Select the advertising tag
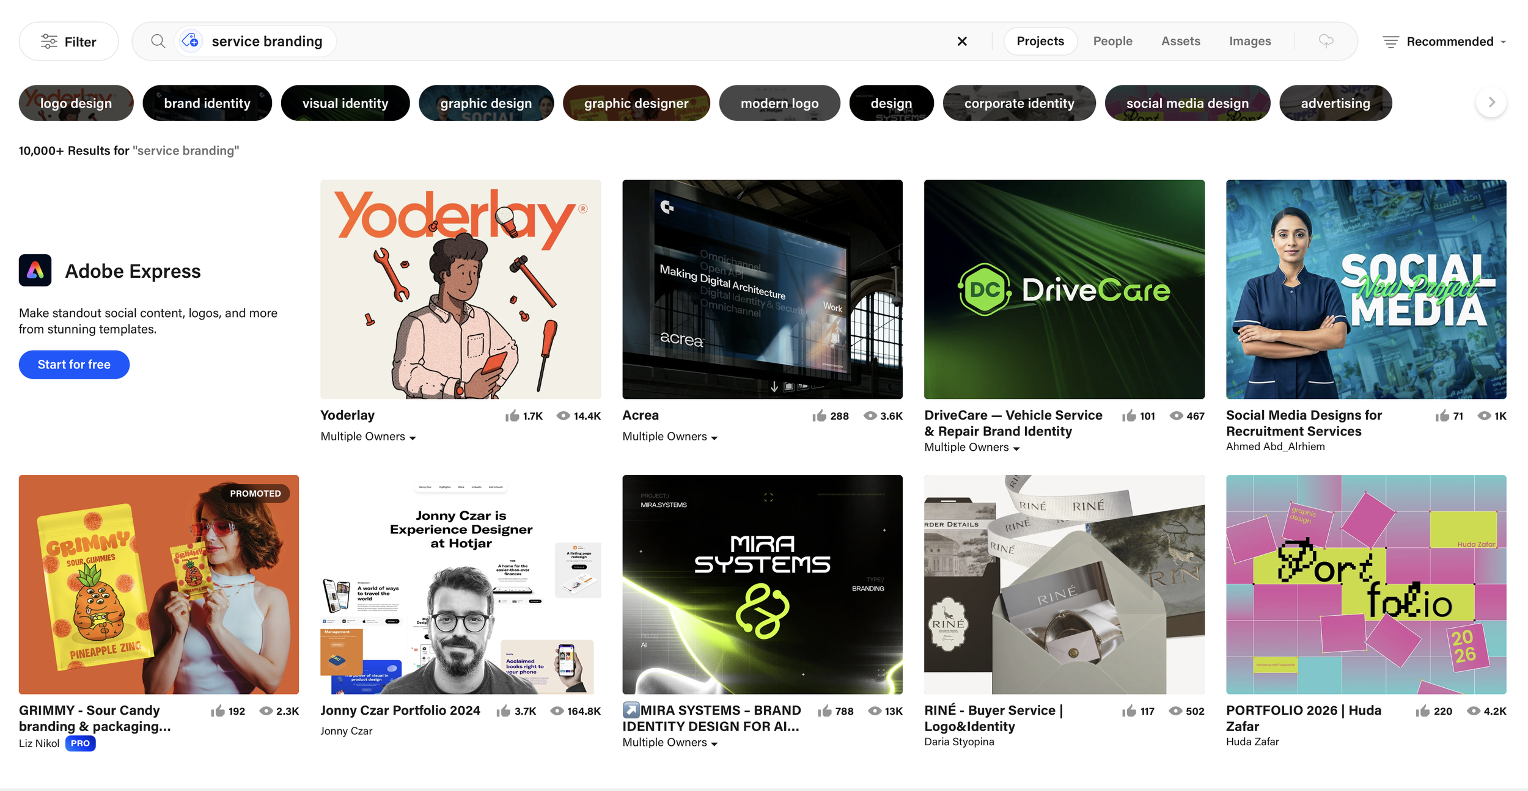This screenshot has width=1528, height=791. 1335,103
